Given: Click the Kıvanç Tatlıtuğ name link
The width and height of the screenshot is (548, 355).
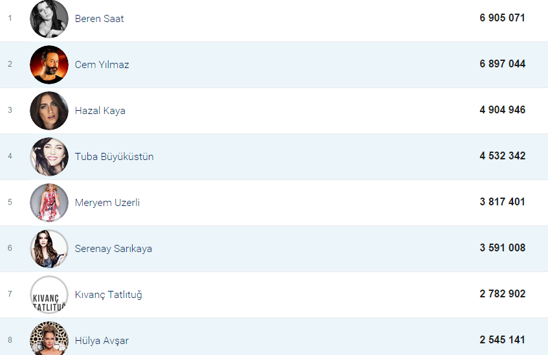Looking at the screenshot, I should click(x=108, y=295).
